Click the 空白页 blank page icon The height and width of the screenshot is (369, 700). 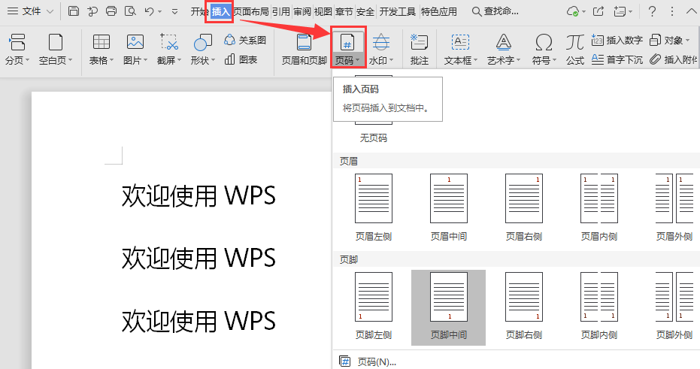tap(56, 42)
